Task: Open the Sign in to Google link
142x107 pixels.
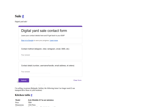Action: (27, 40)
